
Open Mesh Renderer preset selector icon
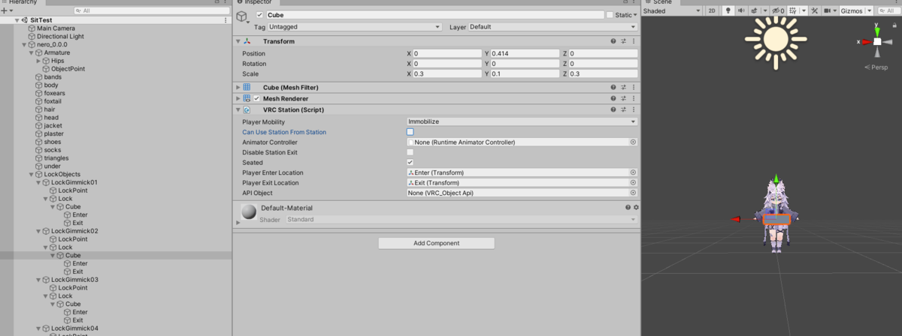tap(624, 98)
